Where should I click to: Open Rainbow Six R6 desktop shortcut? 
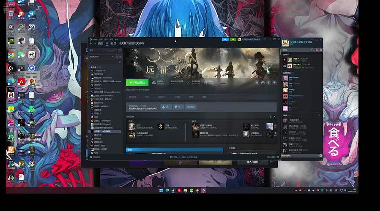tap(21, 163)
